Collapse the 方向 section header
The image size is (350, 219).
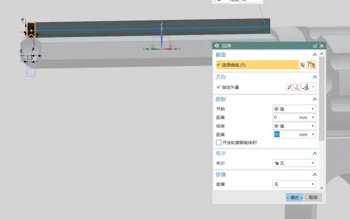click(x=314, y=77)
